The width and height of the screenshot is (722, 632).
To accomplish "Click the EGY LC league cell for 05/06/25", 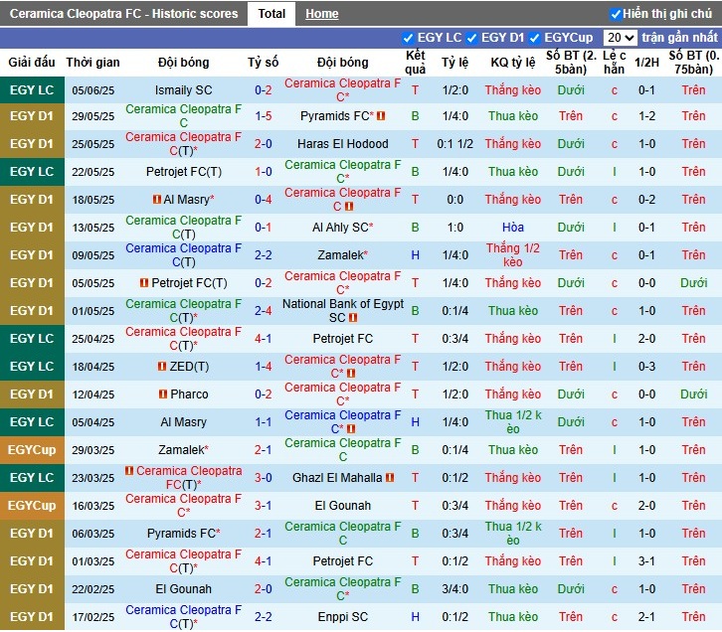I will [32, 90].
